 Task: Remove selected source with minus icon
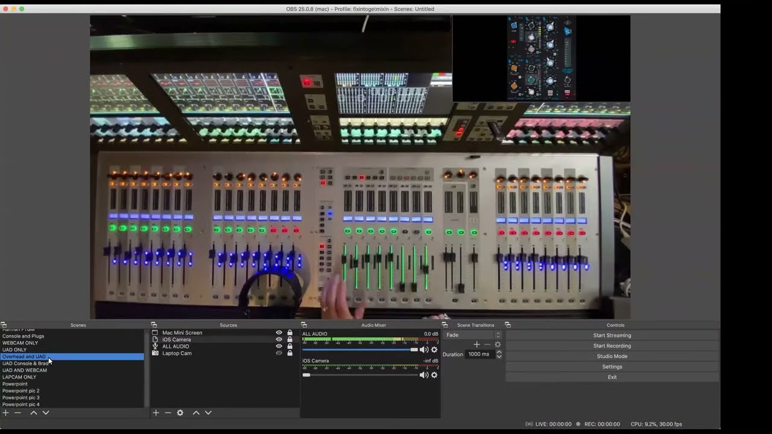168,412
